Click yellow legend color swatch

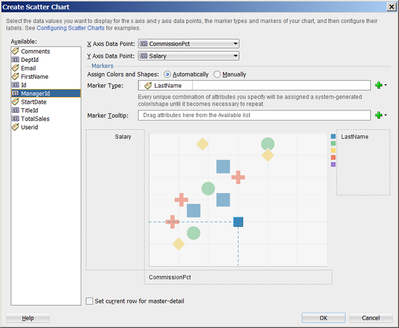click(333, 150)
